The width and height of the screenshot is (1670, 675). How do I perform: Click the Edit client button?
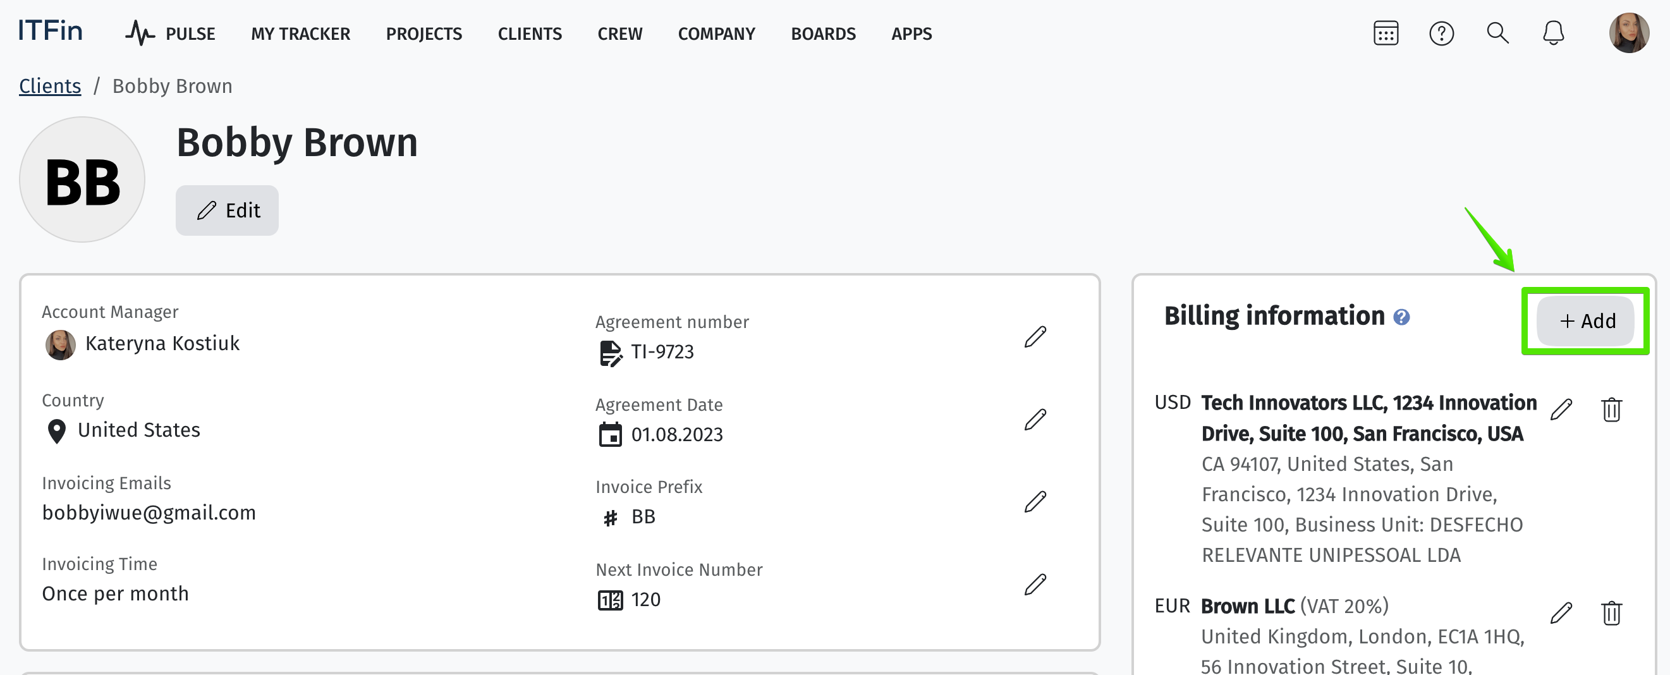[x=227, y=210]
